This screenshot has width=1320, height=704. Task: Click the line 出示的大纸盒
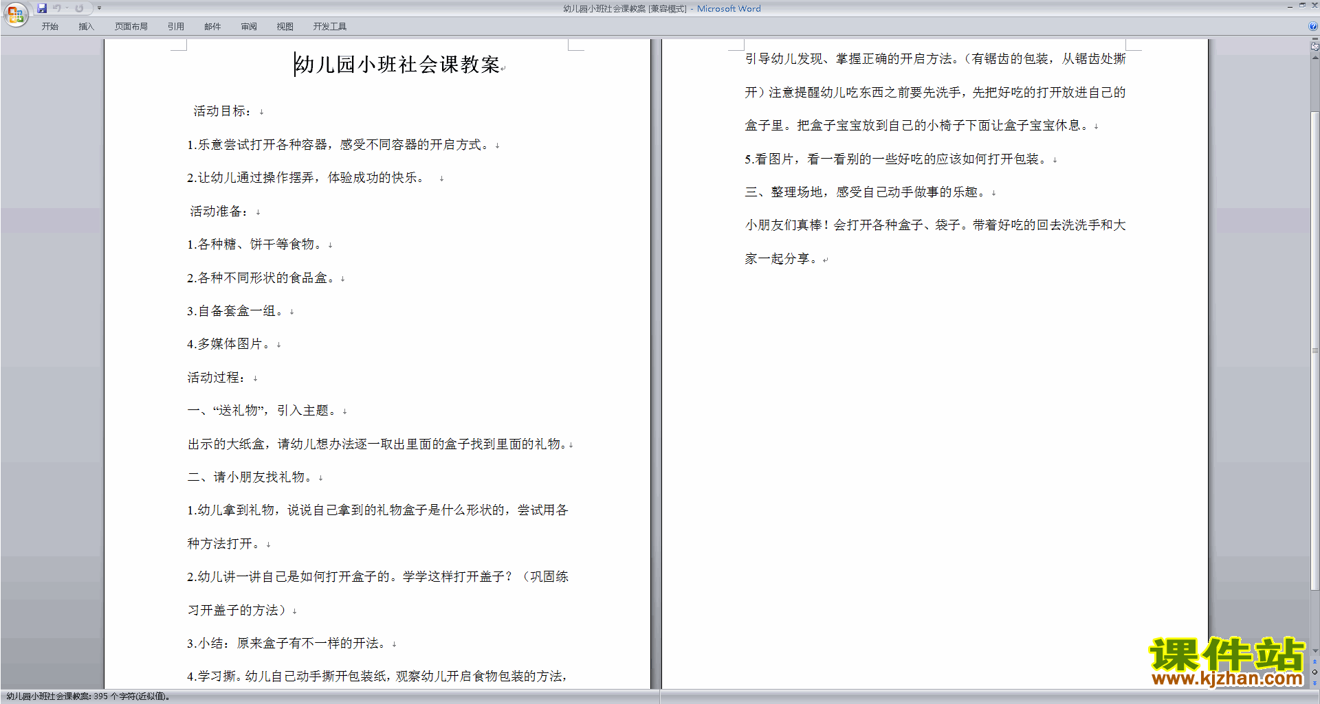point(377,444)
